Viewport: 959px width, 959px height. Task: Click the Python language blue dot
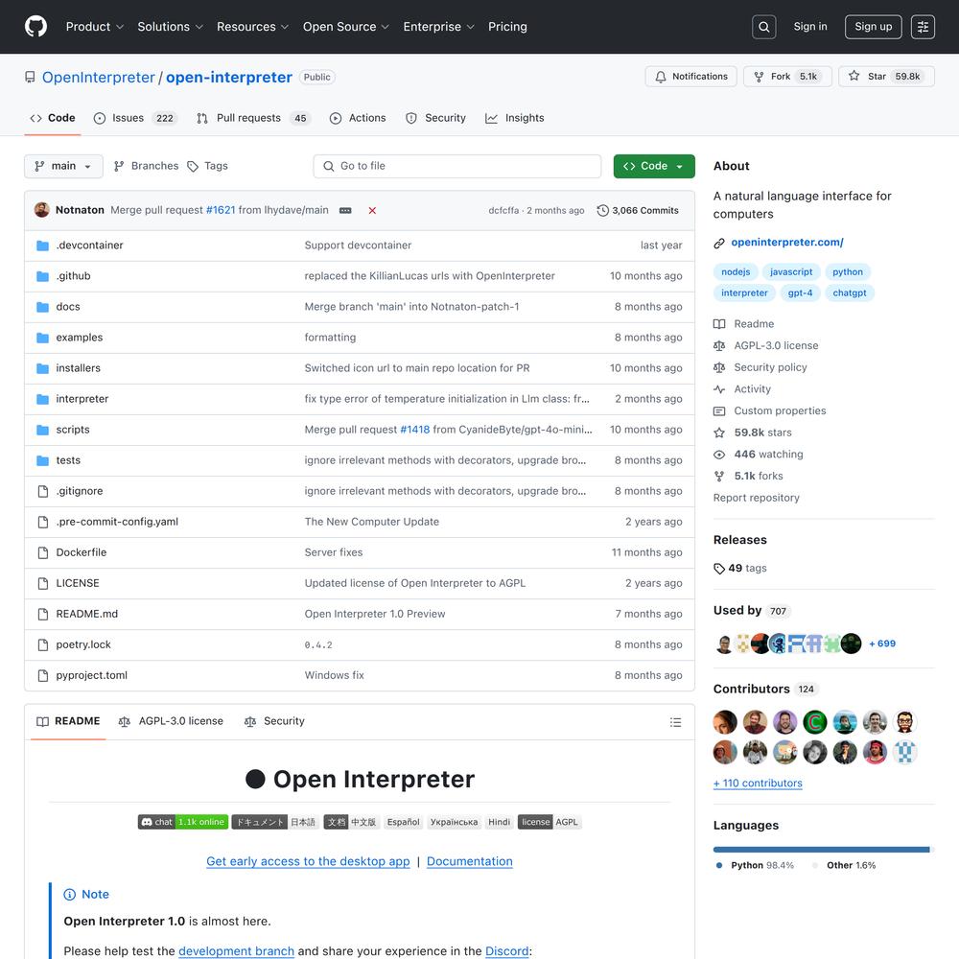click(719, 865)
